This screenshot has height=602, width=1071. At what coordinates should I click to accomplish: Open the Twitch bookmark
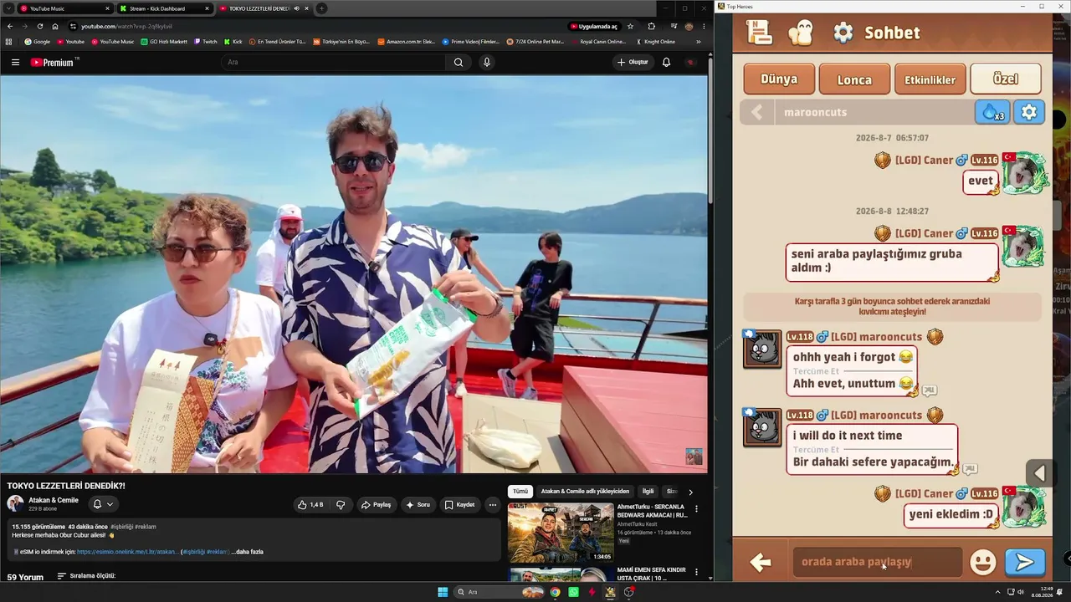coord(205,42)
